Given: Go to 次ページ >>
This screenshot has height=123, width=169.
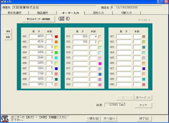Looking at the screenshot, I should pos(143,98).
